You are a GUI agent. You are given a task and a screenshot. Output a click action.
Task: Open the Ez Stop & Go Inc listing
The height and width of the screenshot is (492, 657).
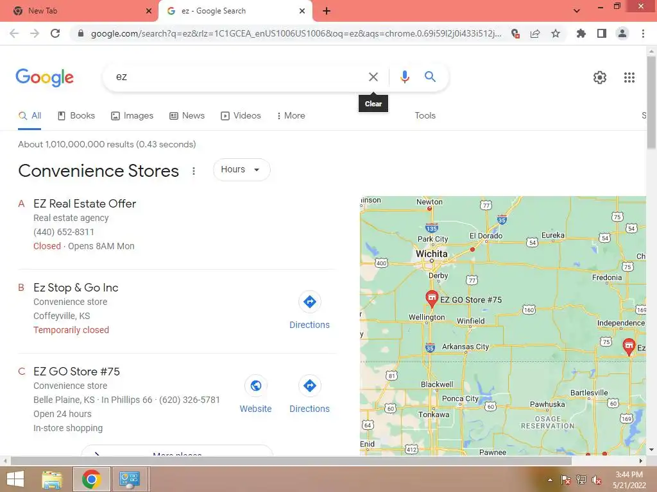coord(76,288)
